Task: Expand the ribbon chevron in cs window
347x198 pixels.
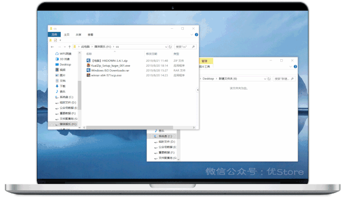Action: tap(191, 35)
